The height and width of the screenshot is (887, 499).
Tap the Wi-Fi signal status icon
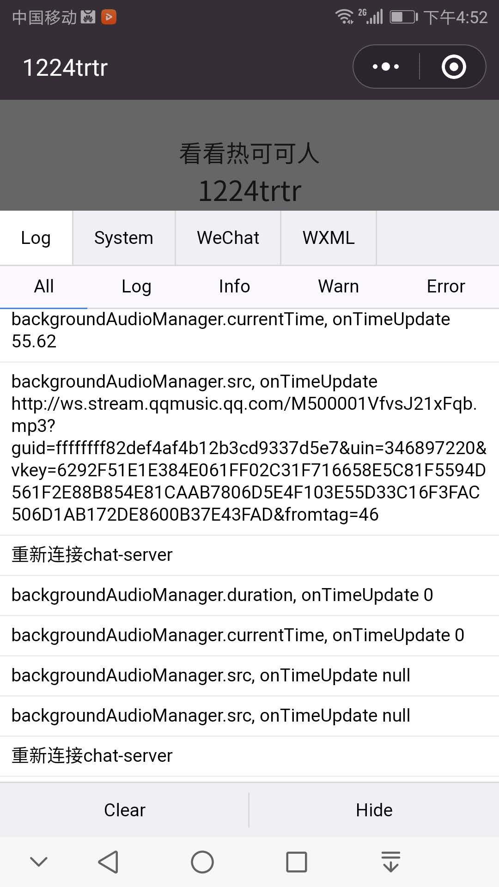coord(345,17)
